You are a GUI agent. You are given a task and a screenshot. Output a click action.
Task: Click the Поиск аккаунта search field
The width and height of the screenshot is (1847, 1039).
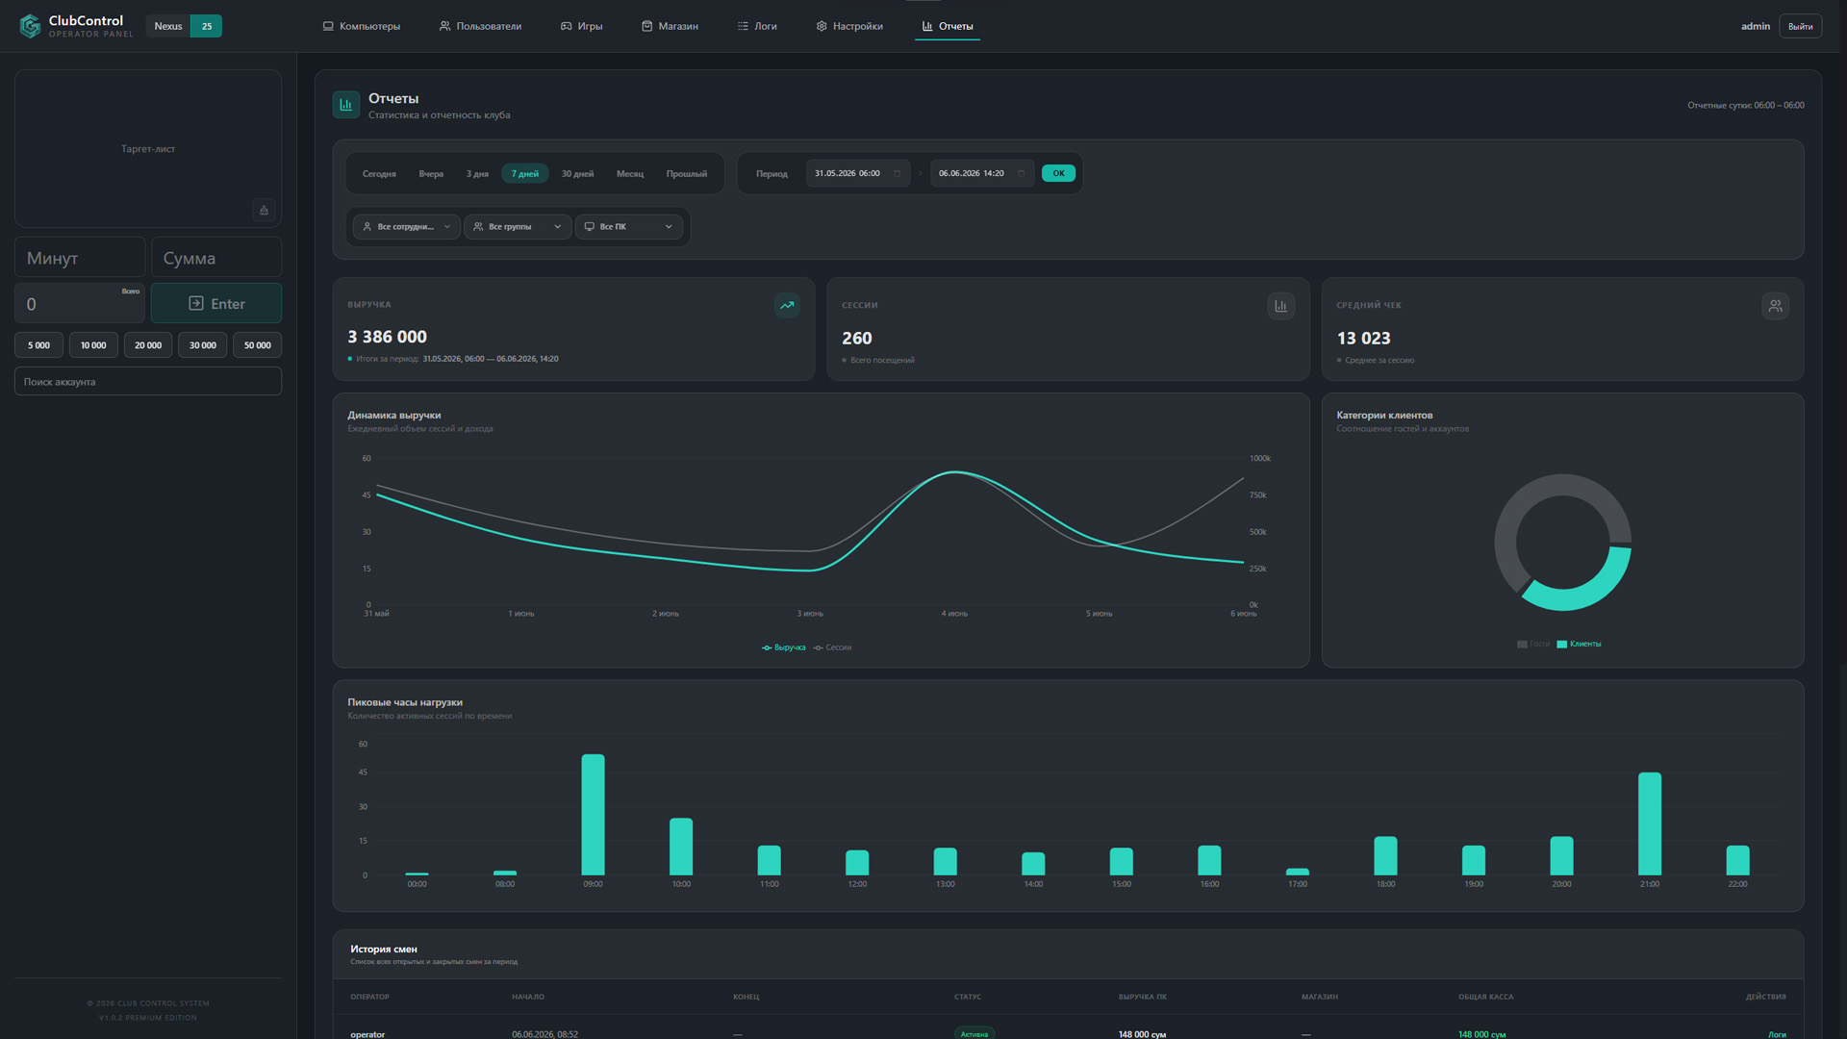pyautogui.click(x=148, y=382)
